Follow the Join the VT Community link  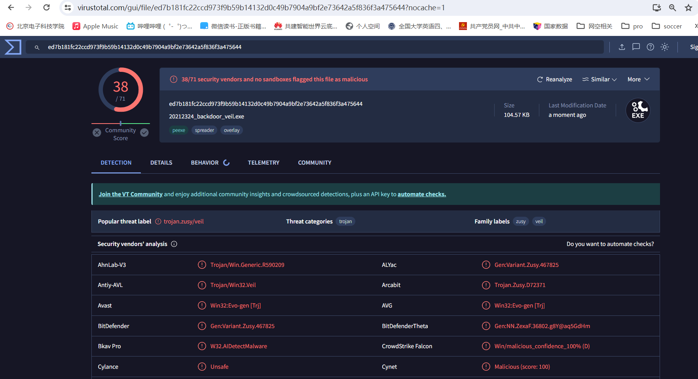(x=131, y=194)
